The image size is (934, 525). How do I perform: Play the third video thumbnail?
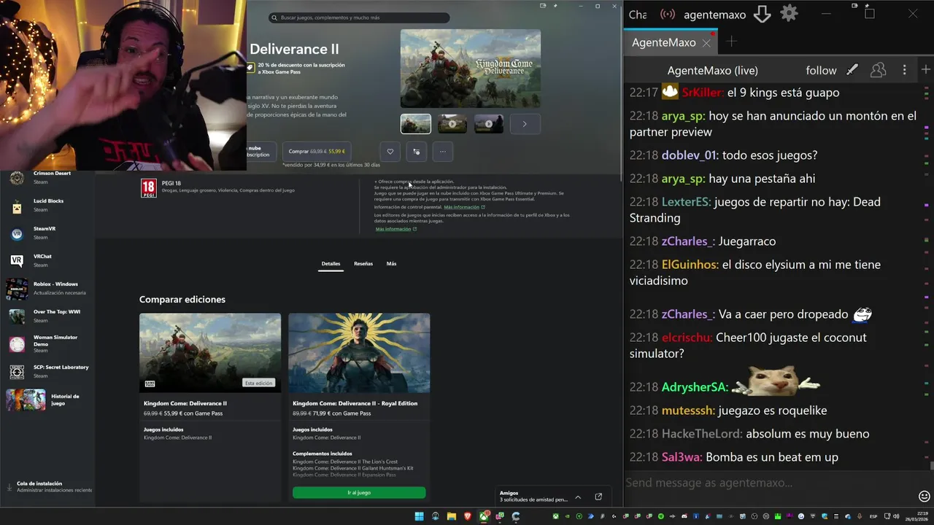click(489, 124)
